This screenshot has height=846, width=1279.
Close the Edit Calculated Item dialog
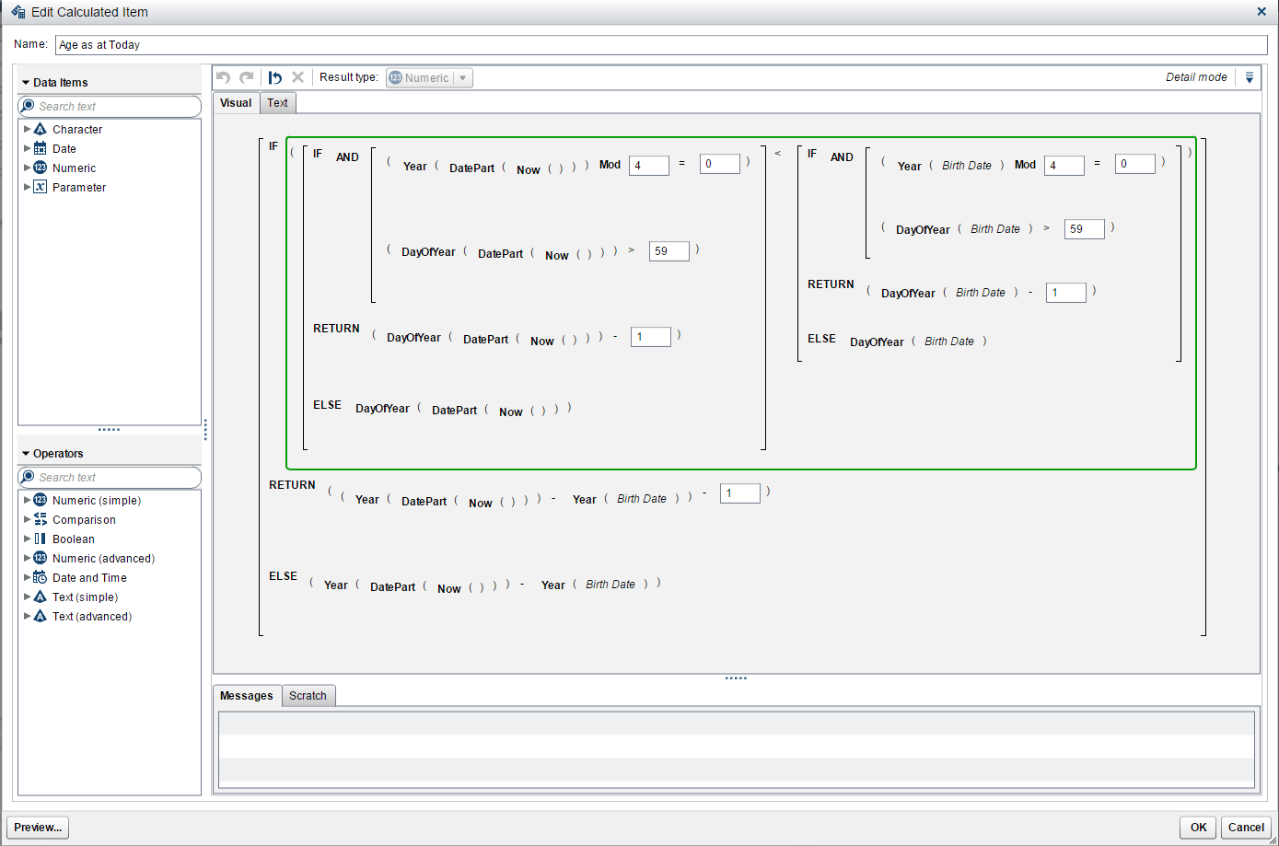1262,12
